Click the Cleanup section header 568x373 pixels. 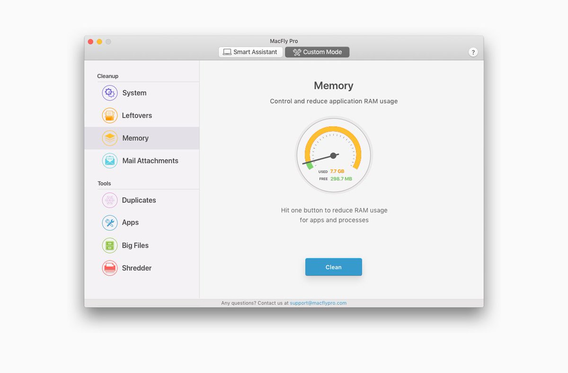click(x=108, y=76)
